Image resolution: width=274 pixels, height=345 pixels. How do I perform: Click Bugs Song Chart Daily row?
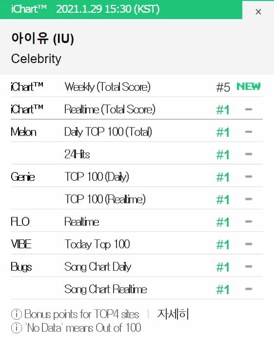[x=137, y=267]
